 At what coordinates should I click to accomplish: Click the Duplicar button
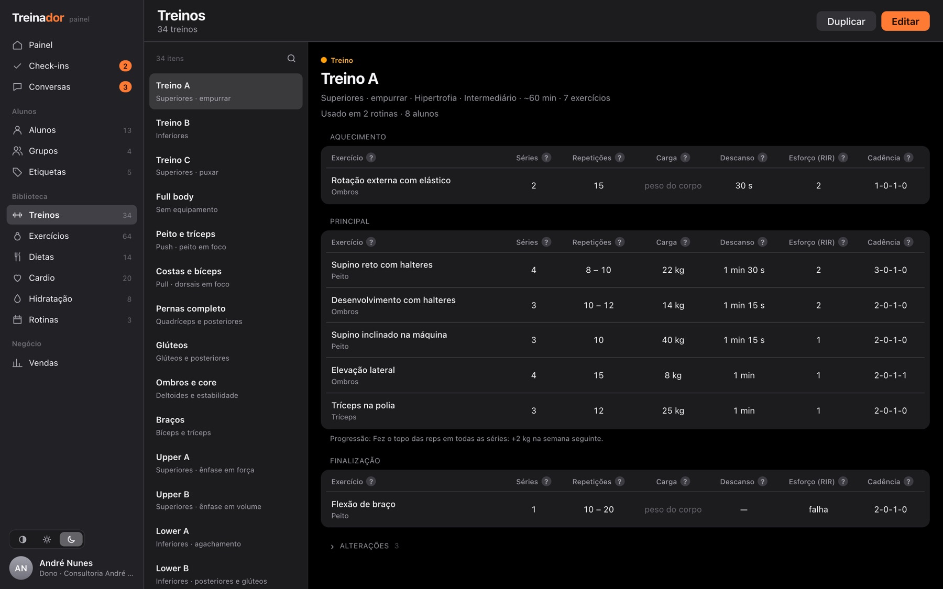[x=846, y=21]
